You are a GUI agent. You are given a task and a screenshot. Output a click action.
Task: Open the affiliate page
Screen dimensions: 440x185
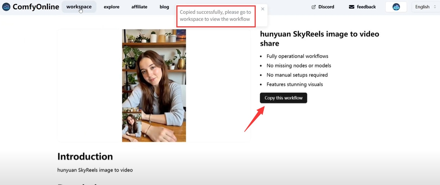pyautogui.click(x=139, y=7)
